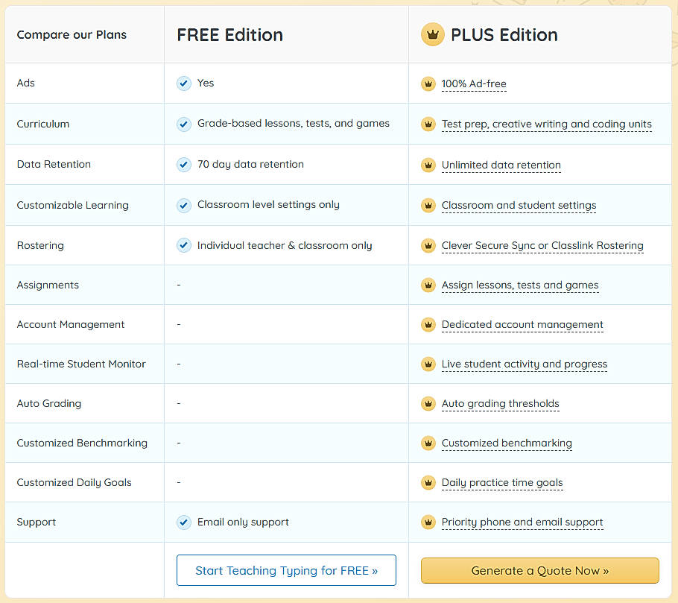The width and height of the screenshot is (678, 603).
Task: Click the checkmark next to Grade-based lessons
Action: [184, 124]
